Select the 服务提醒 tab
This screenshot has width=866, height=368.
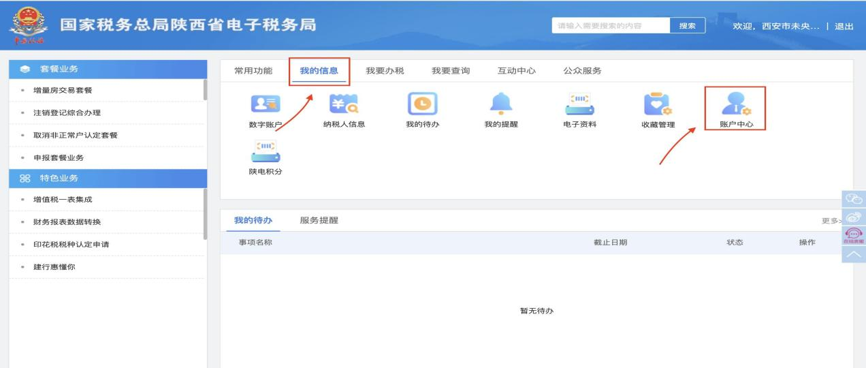(319, 220)
